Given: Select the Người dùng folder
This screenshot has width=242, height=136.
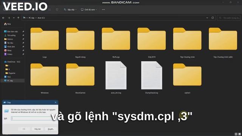Looking at the screenshot, I should tap(80, 43).
